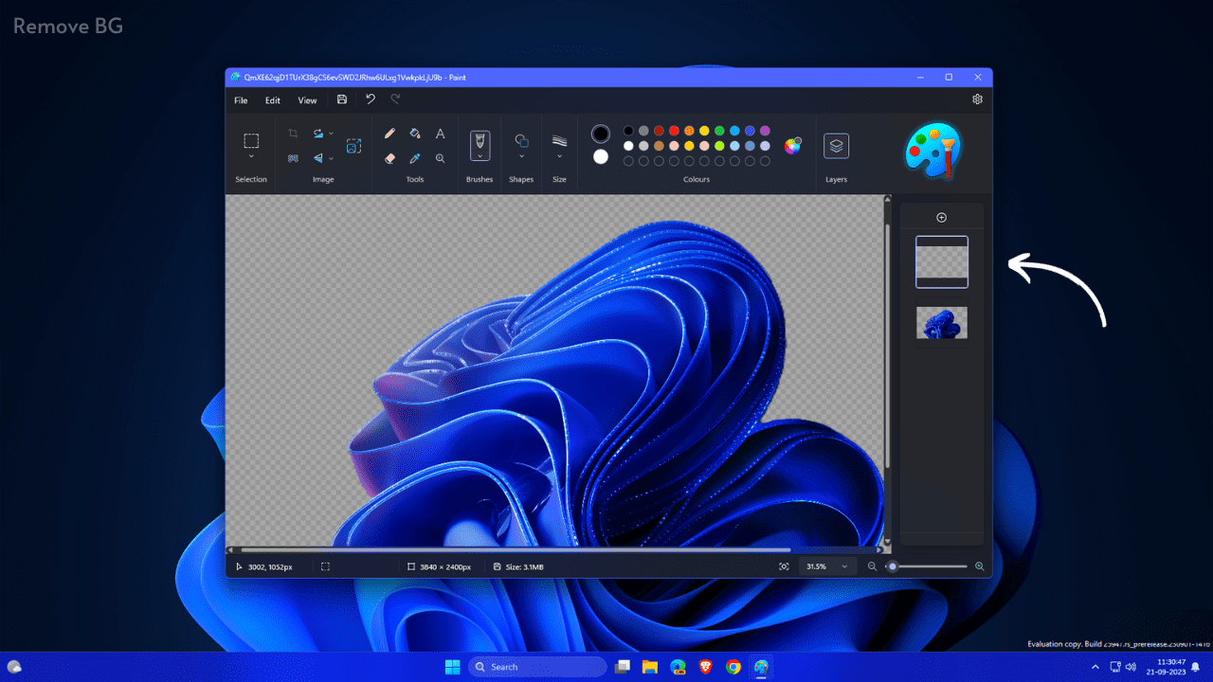Viewport: 1213px width, 682px height.
Task: Select the blue bloom layer thumbnail
Action: point(942,323)
